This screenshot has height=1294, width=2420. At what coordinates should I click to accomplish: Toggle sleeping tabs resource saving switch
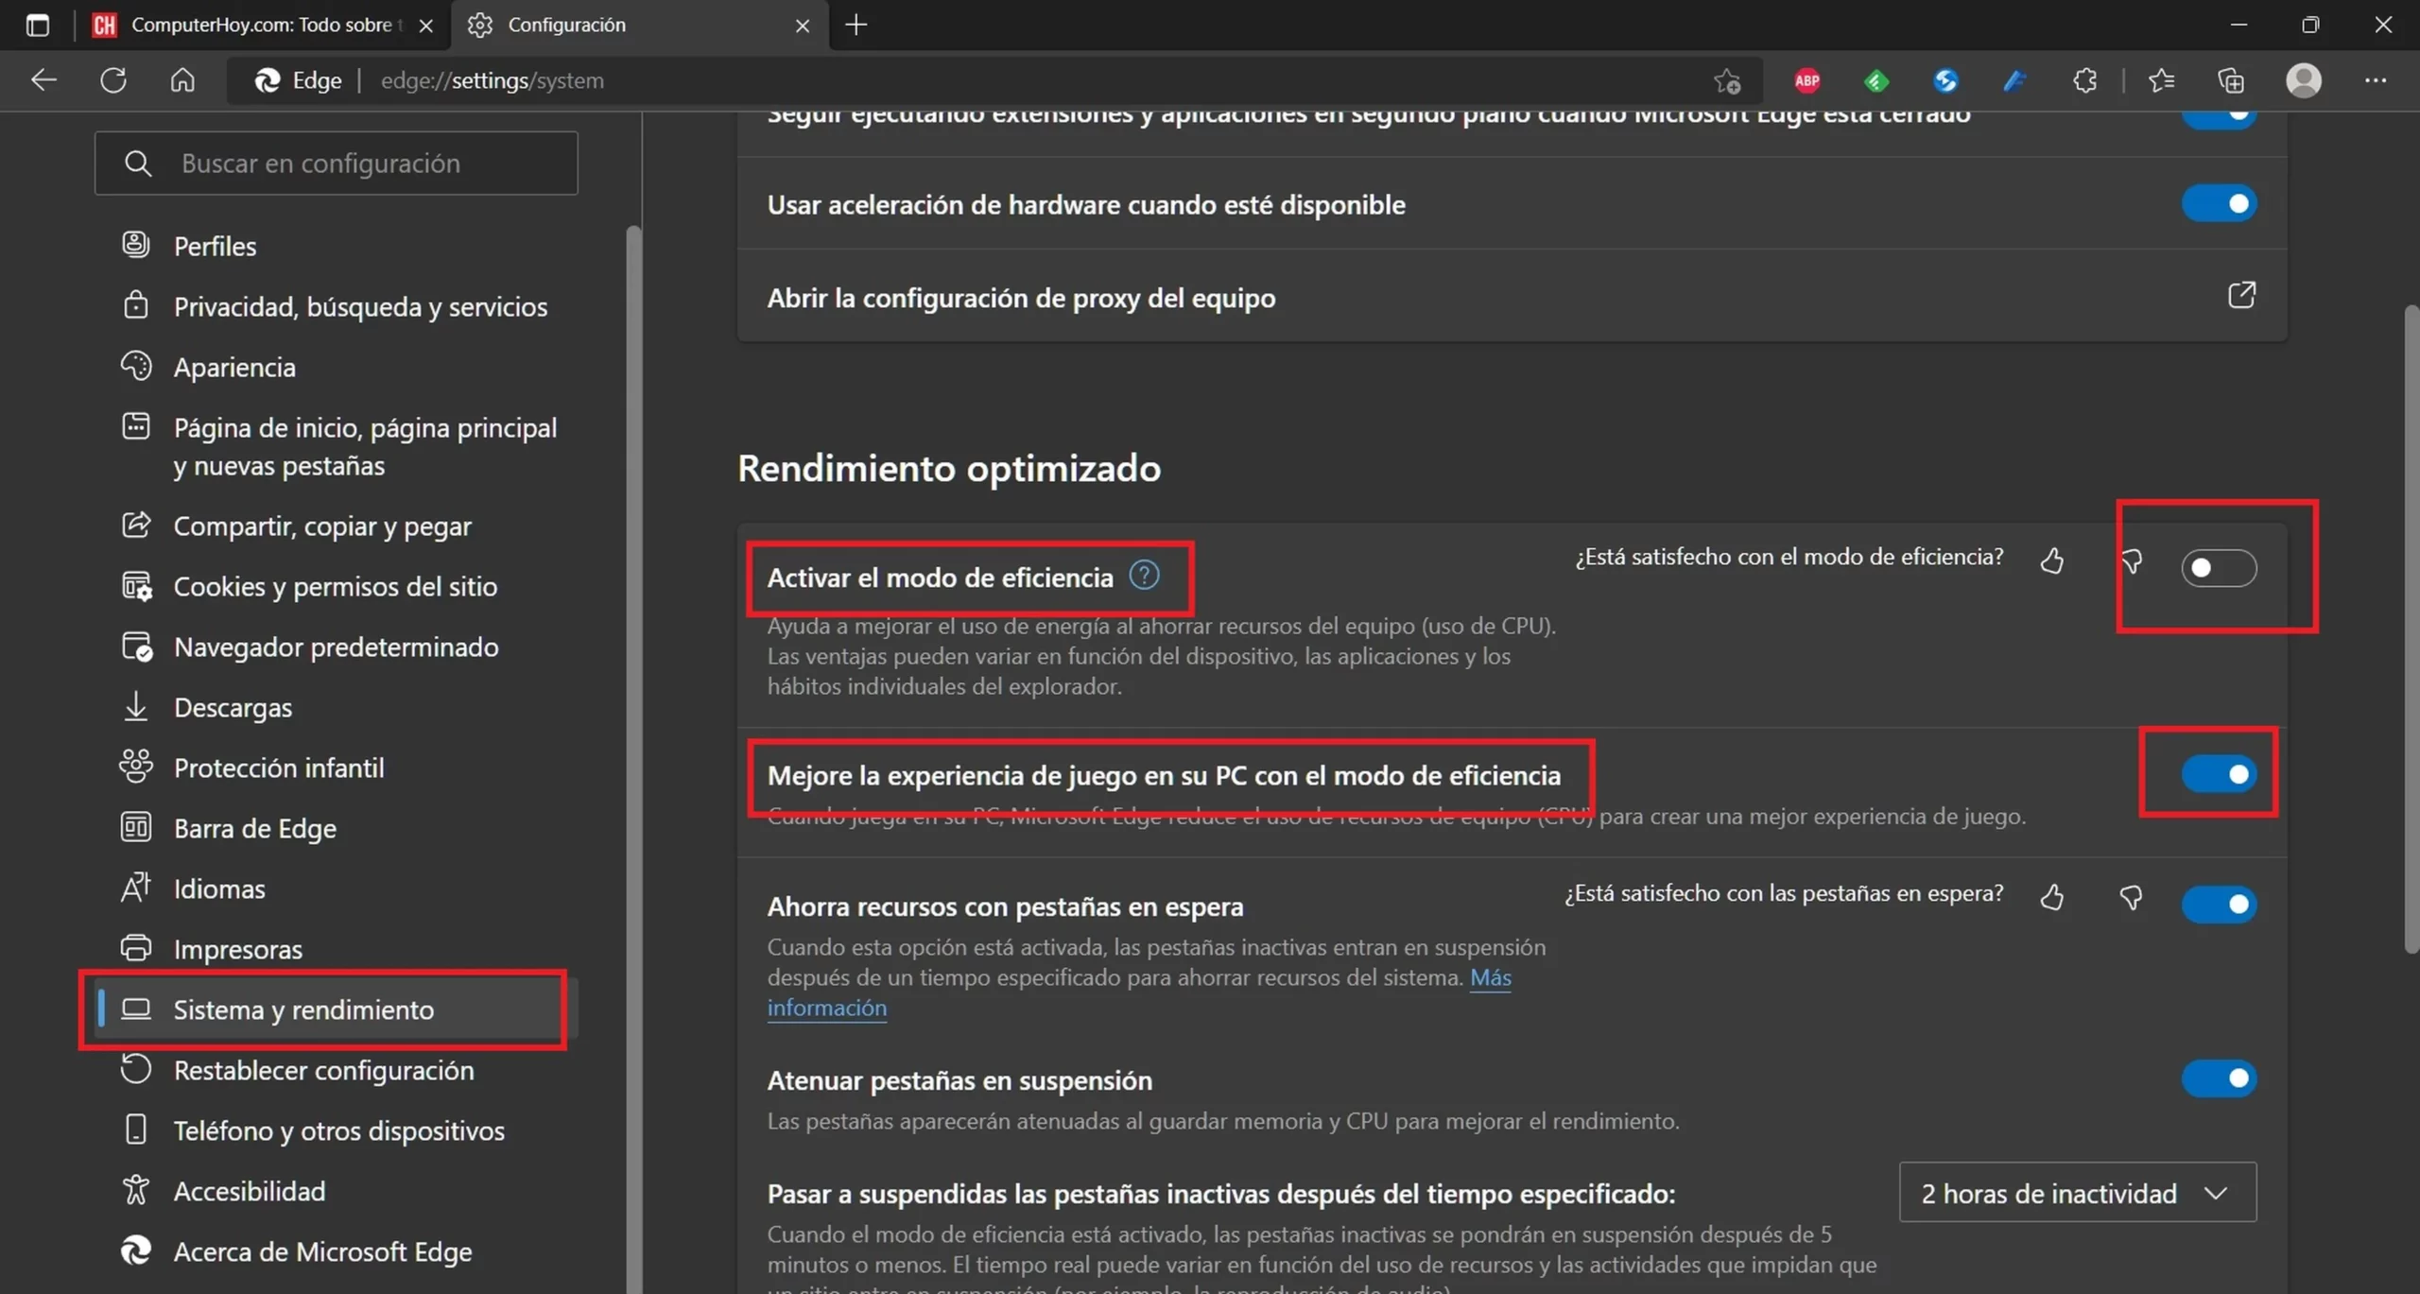2219,904
